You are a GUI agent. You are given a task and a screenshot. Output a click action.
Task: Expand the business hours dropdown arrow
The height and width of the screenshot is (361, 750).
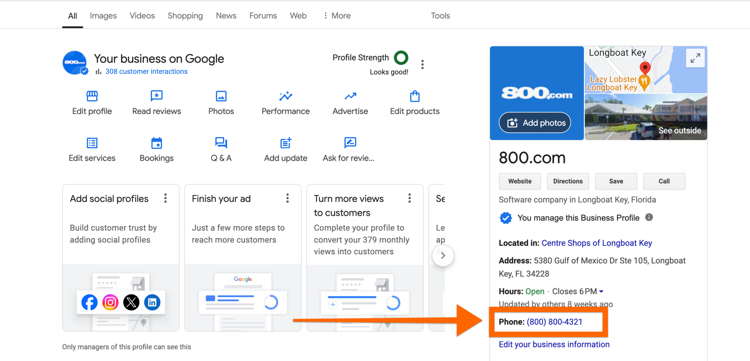pyautogui.click(x=601, y=292)
